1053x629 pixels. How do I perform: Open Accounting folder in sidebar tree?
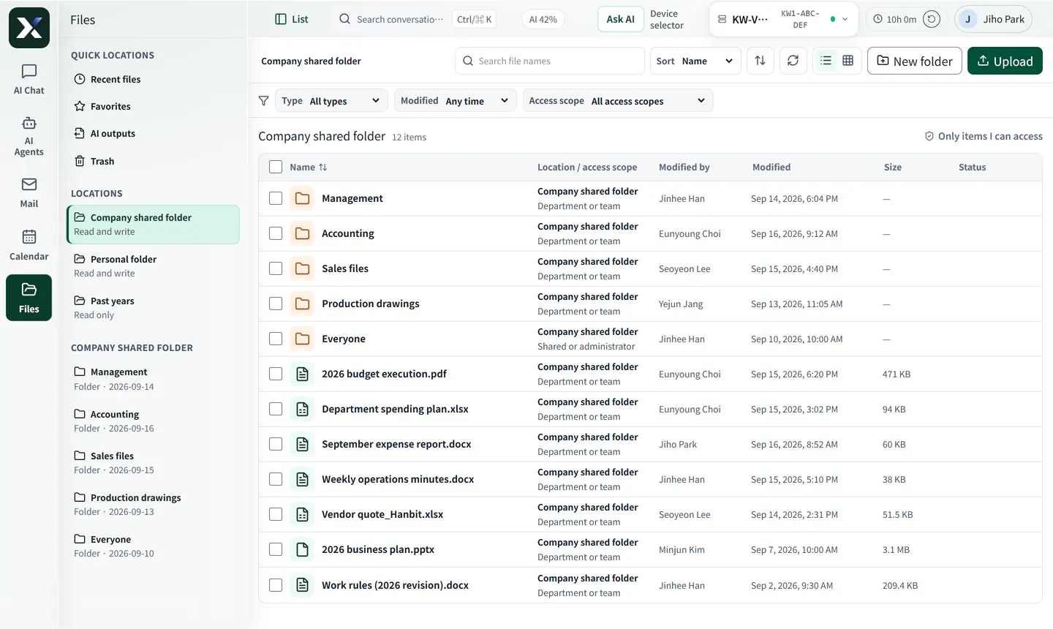154,421
